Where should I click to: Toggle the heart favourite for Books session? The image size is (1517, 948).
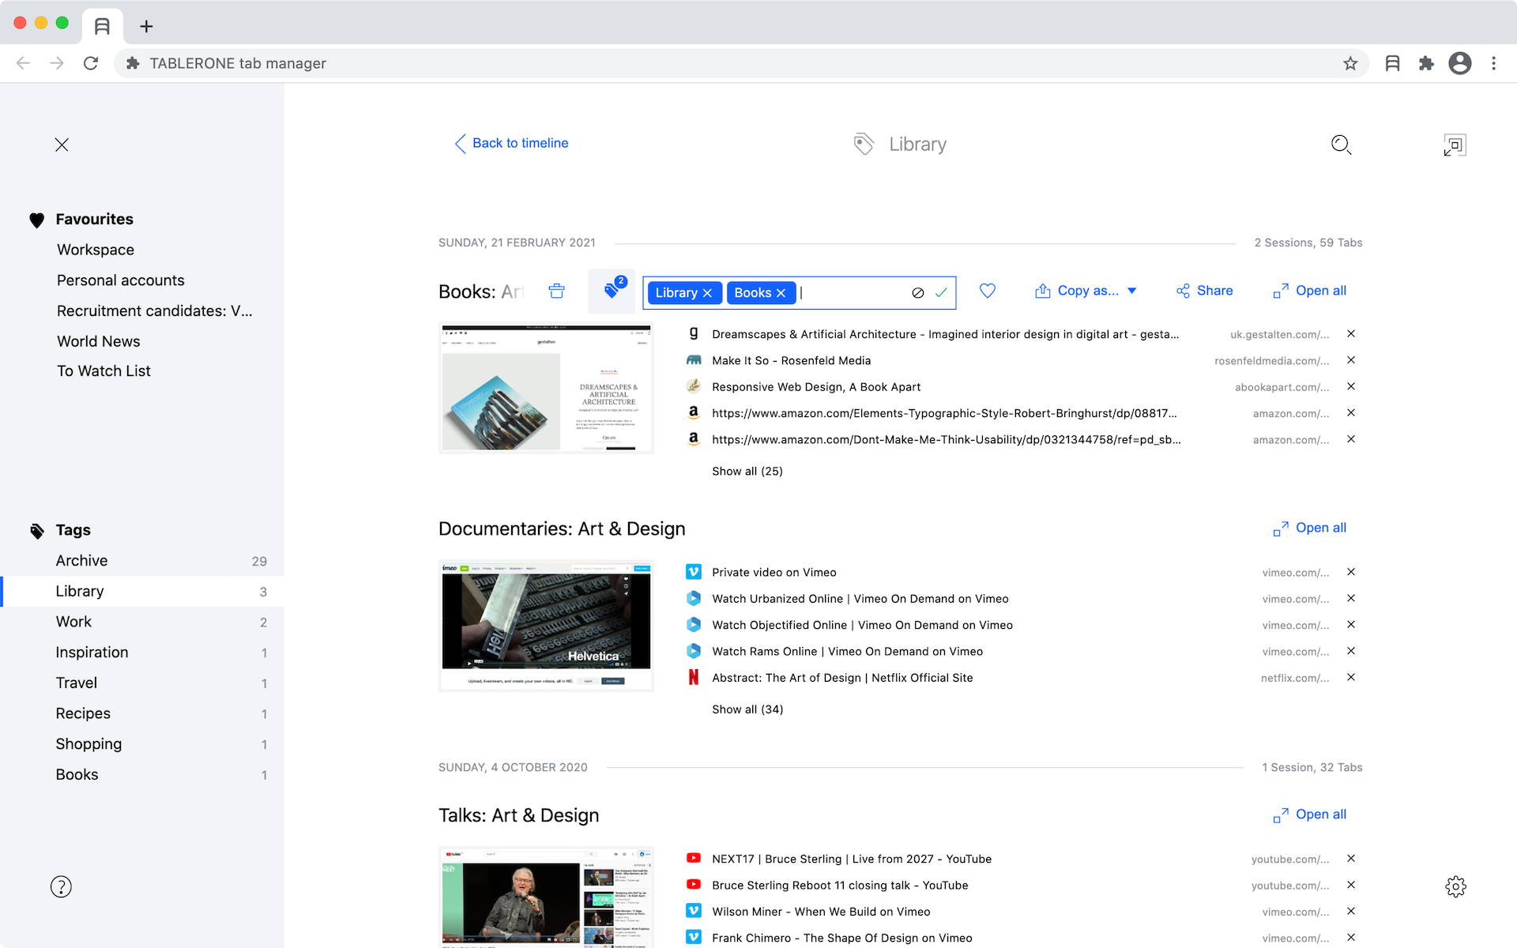988,291
